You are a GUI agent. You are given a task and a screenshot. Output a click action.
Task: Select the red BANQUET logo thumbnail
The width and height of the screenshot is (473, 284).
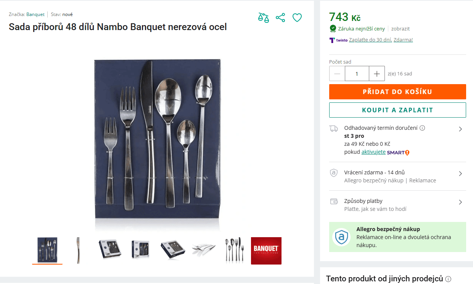point(266,250)
